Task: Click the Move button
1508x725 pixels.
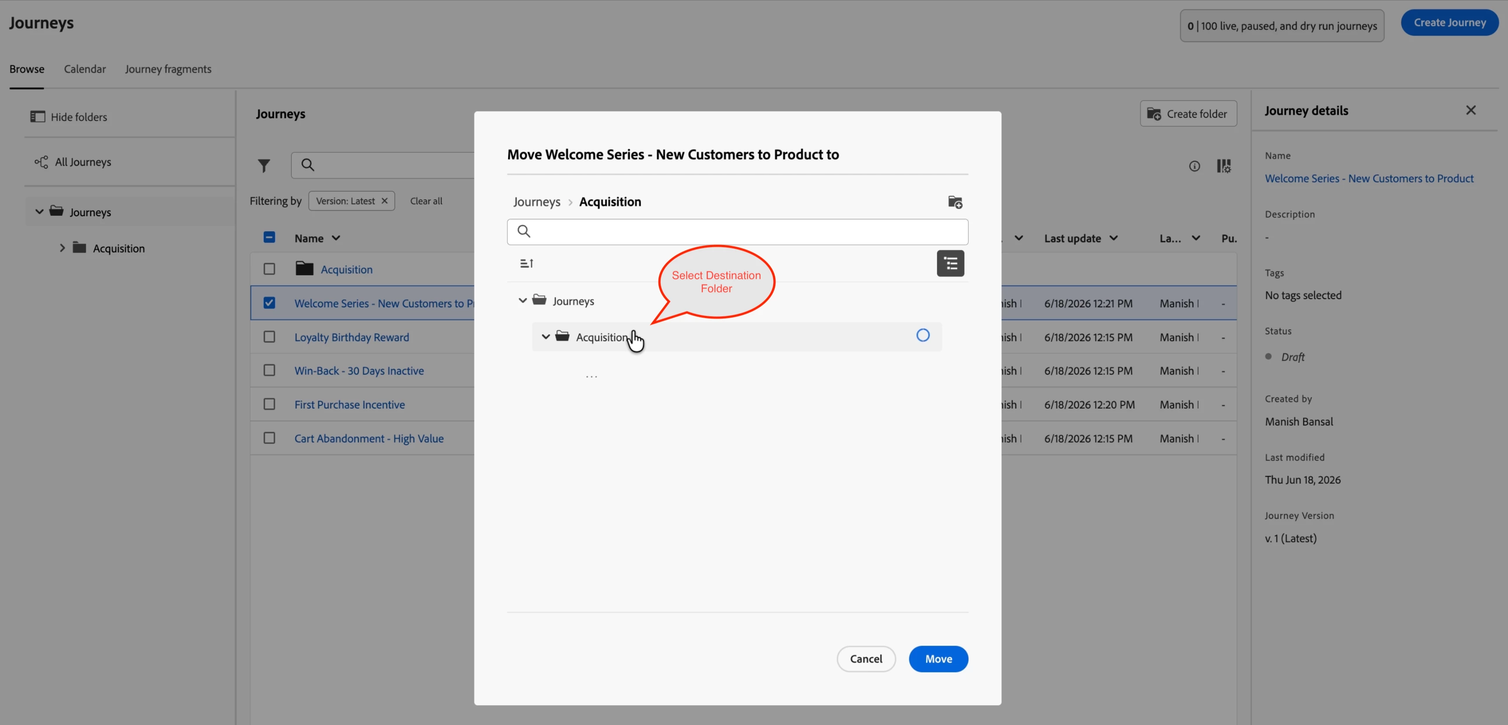Action: [938, 659]
